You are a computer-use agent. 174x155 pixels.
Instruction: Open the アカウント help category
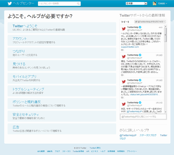[x=62, y=40]
